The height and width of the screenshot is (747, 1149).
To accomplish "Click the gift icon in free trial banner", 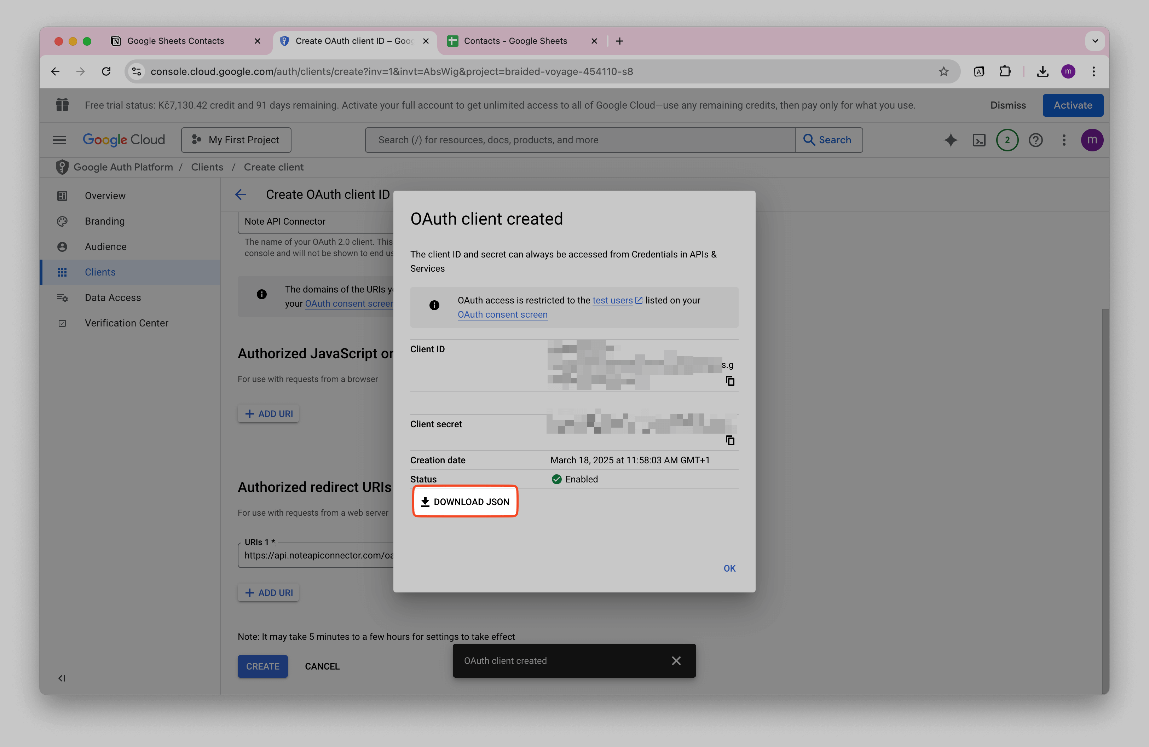I will coord(62,105).
